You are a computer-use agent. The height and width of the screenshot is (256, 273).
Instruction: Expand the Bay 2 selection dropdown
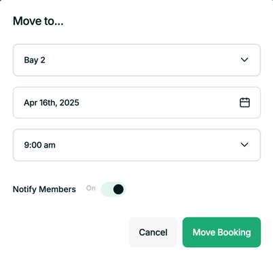click(136, 60)
